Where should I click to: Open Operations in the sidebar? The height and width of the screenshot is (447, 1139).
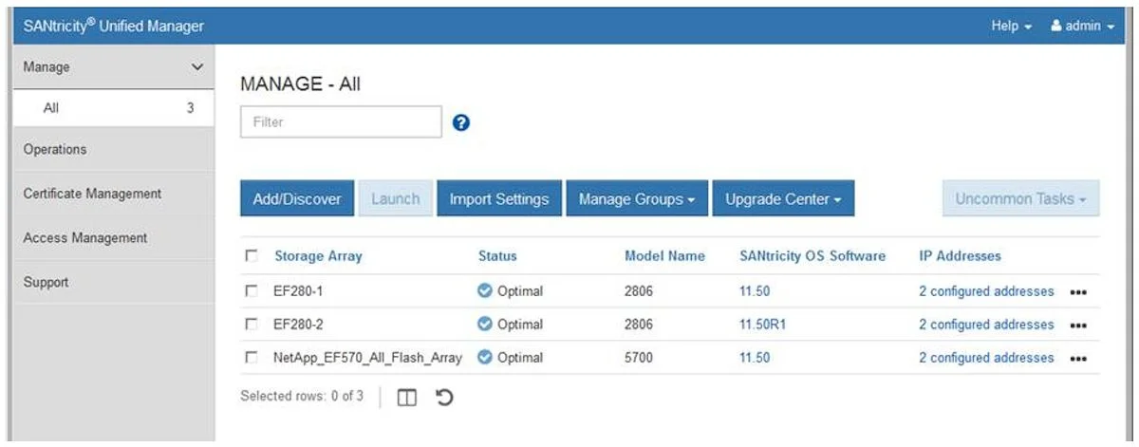[112, 149]
